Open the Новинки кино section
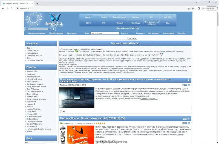 coord(32,72)
